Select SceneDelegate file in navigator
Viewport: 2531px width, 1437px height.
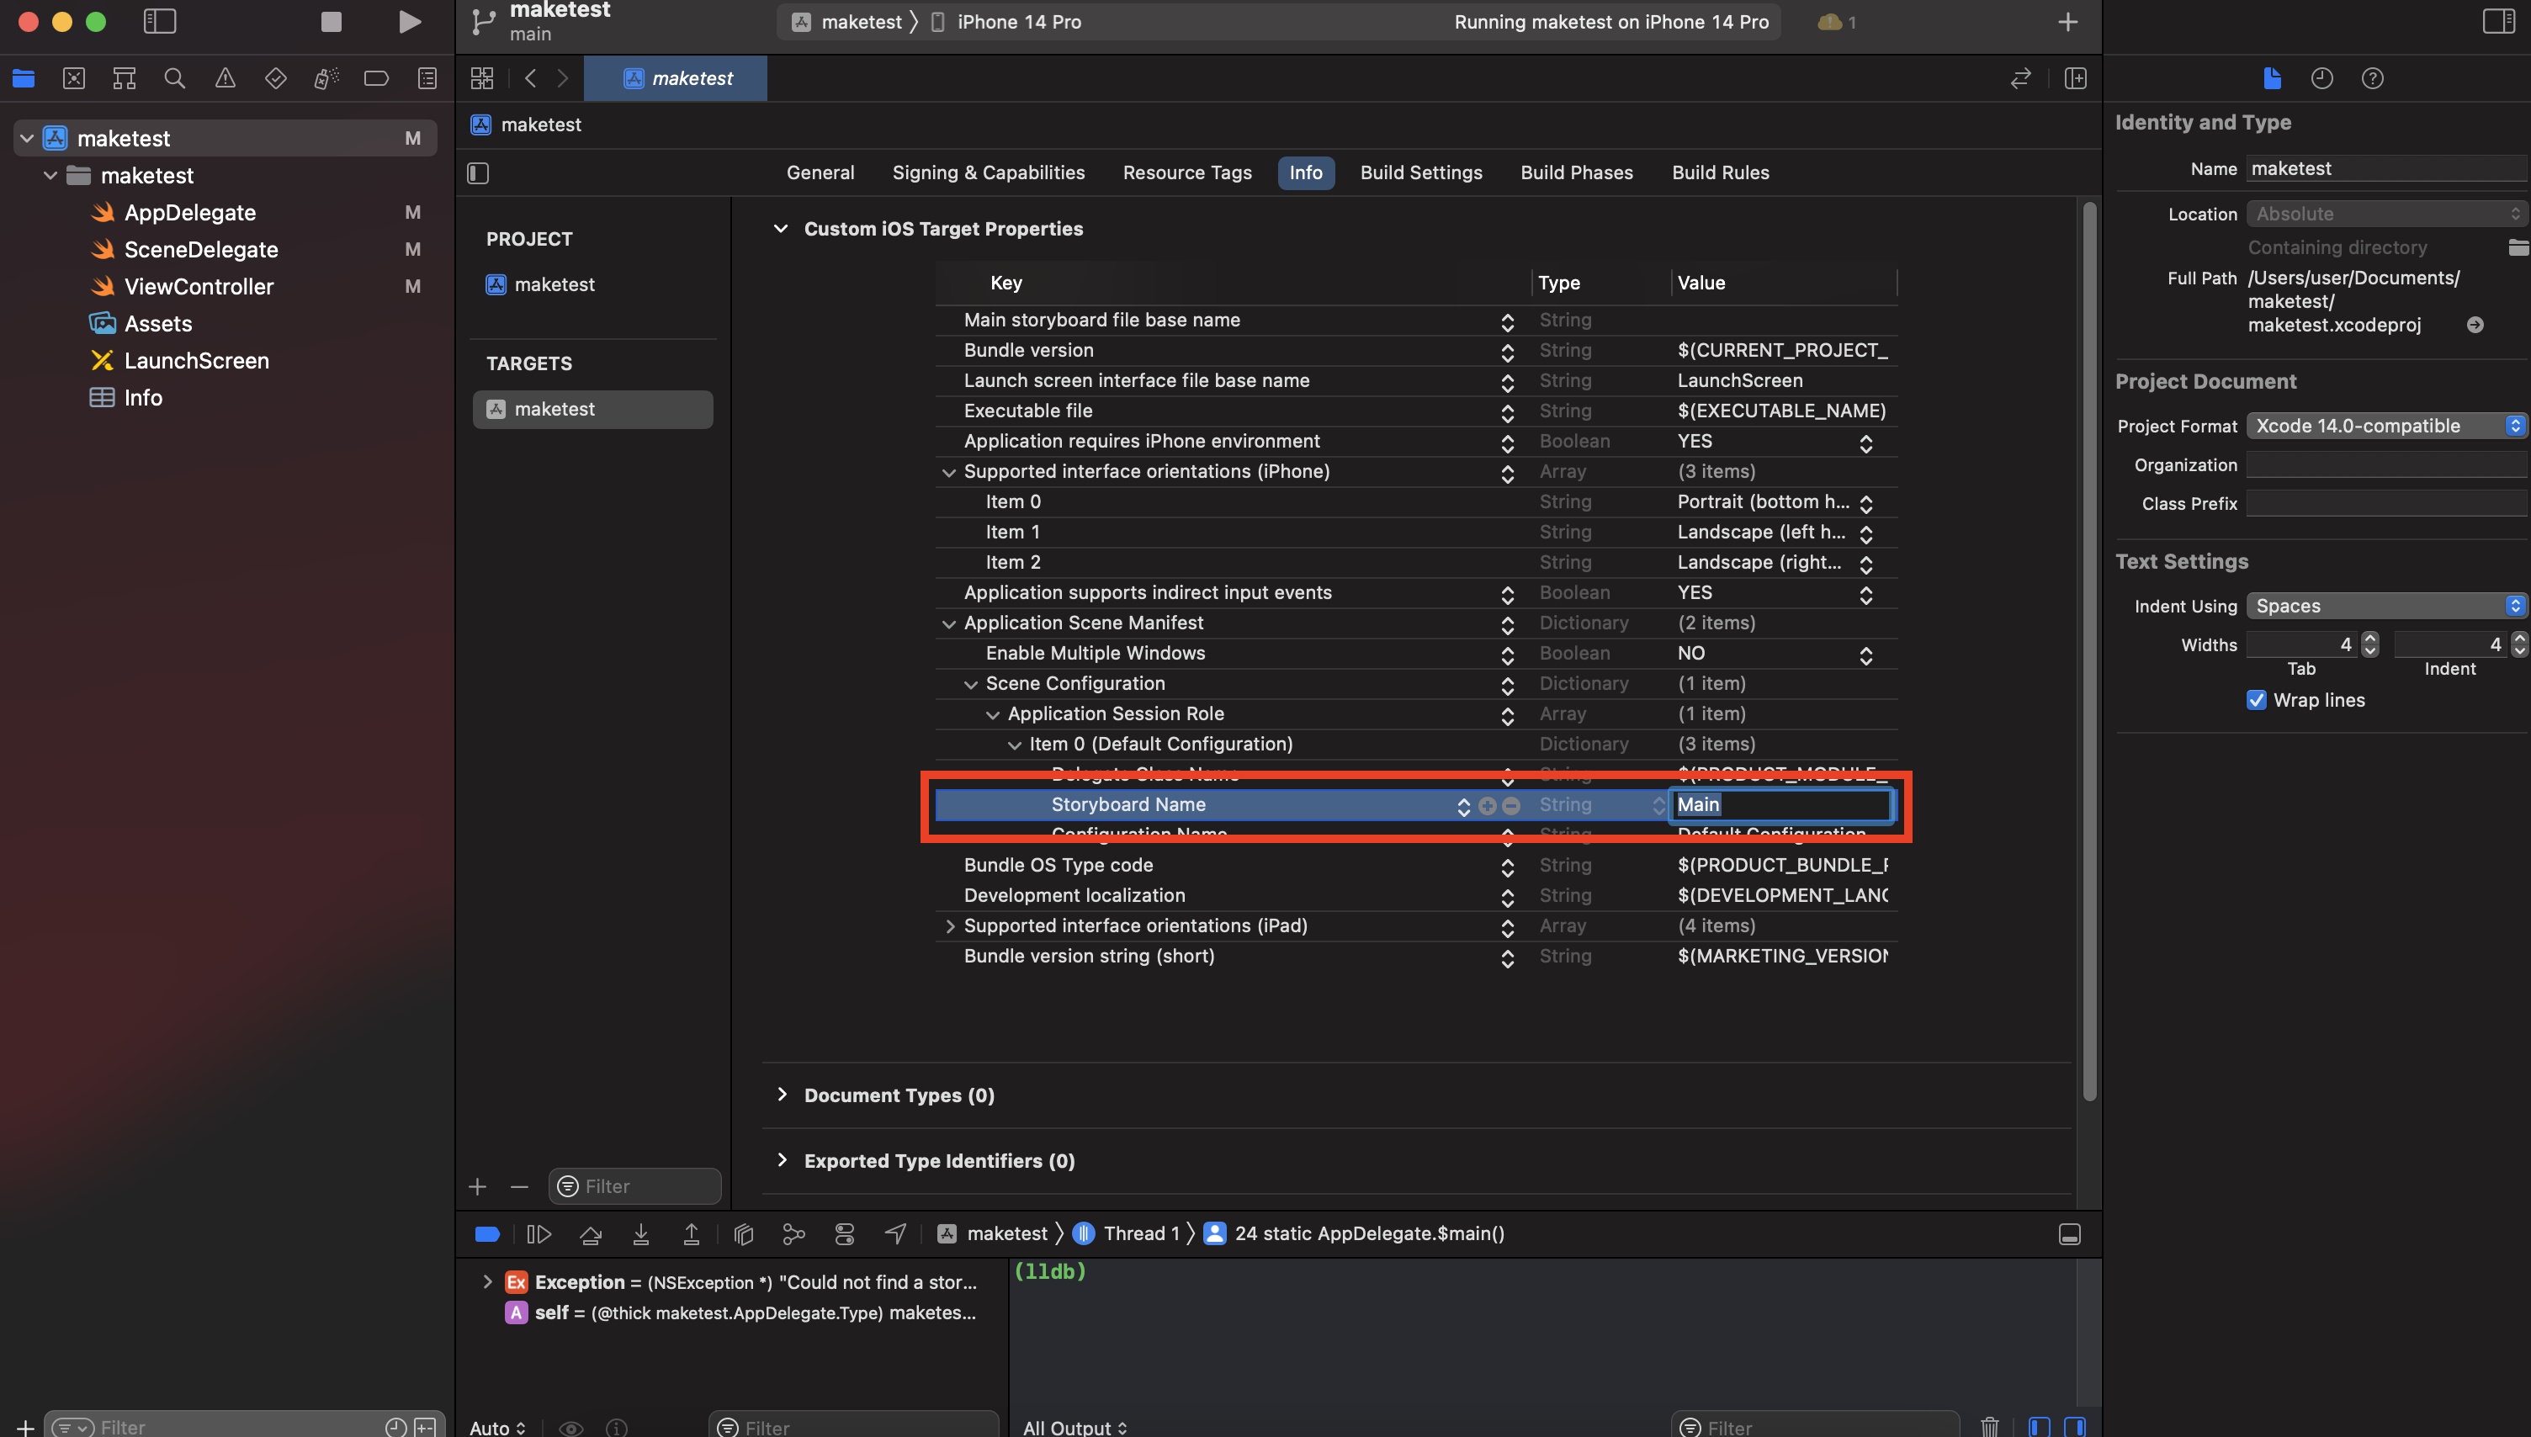tap(200, 250)
